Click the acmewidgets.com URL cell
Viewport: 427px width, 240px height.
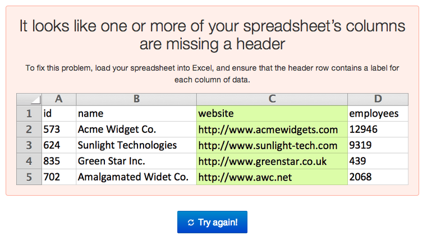coord(272,129)
